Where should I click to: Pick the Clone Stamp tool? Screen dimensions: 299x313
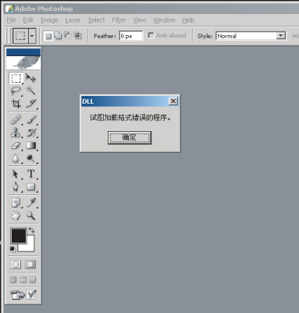click(16, 133)
